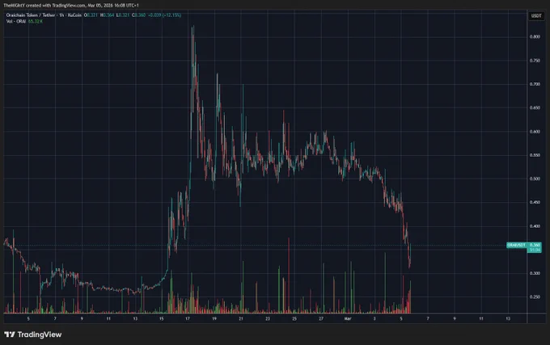Click the 0.450 price axis label
The width and height of the screenshot is (550, 345).
pos(535,202)
